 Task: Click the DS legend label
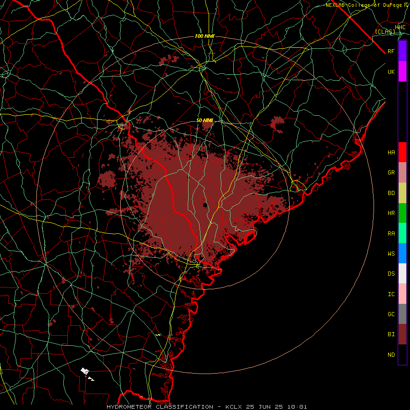pos(391,274)
